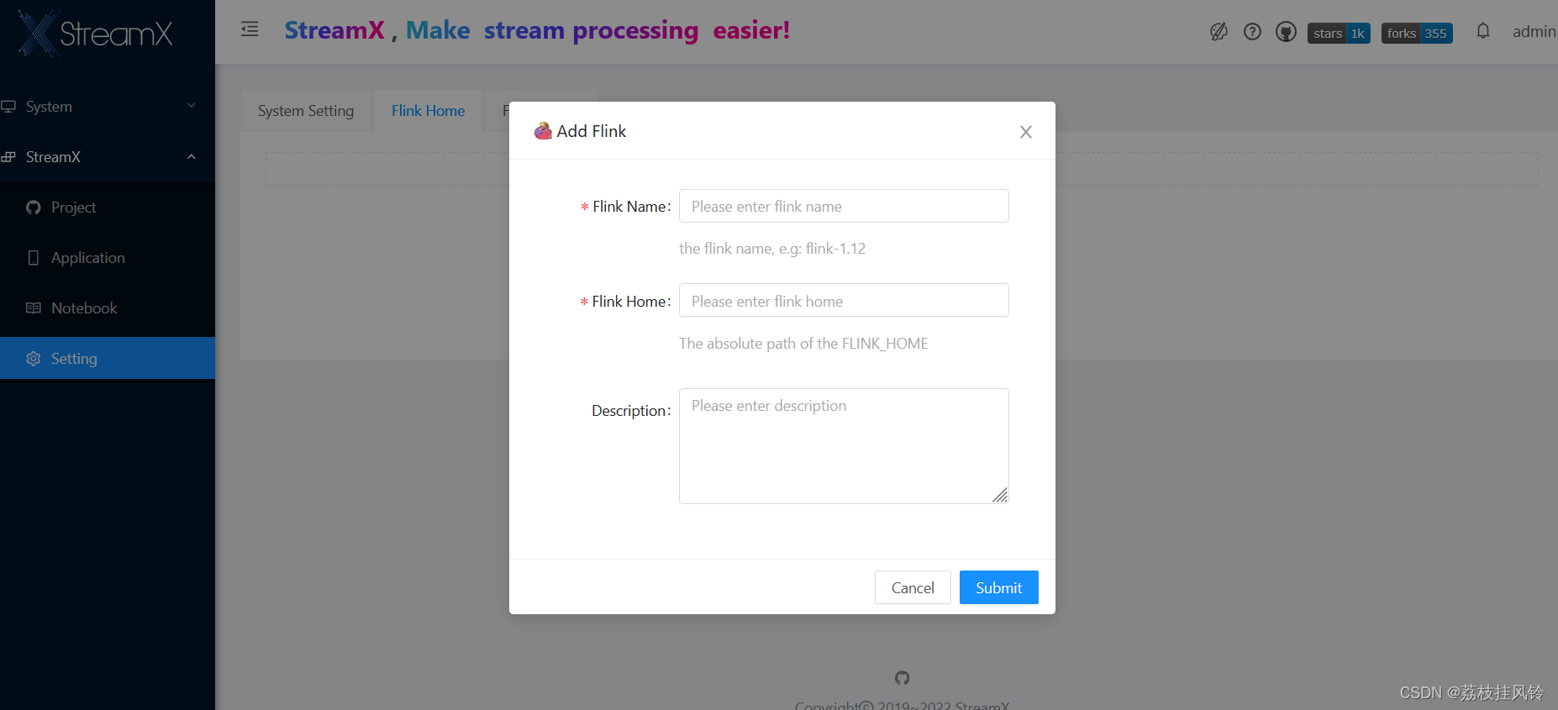The width and height of the screenshot is (1558, 710).
Task: Click the Setting gear icon in sidebar
Action: (34, 359)
